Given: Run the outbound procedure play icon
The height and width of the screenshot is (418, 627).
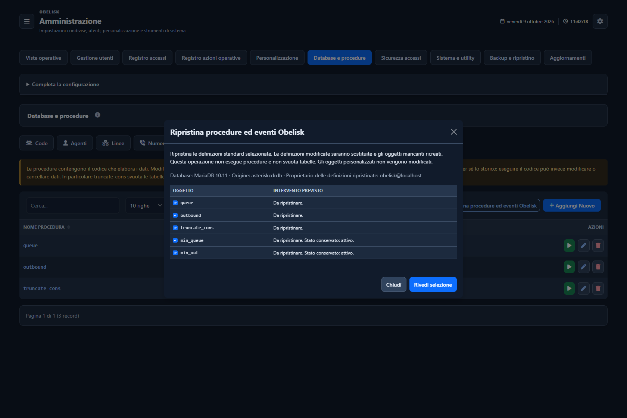Looking at the screenshot, I should (x=569, y=267).
